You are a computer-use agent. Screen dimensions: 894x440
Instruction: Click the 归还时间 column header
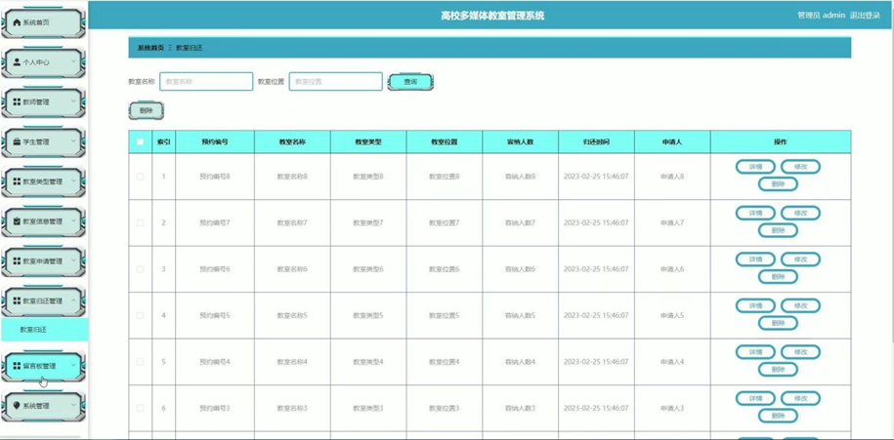coord(596,141)
